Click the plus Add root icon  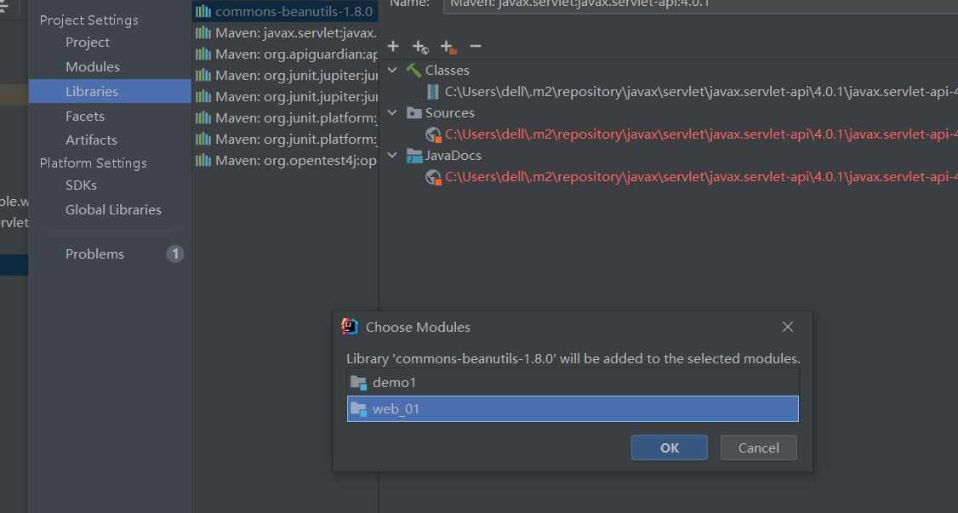pyautogui.click(x=393, y=47)
